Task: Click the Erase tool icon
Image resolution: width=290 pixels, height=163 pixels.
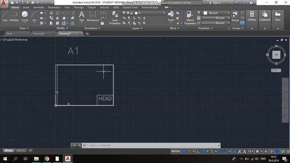Action: pyautogui.click(x=73, y=13)
